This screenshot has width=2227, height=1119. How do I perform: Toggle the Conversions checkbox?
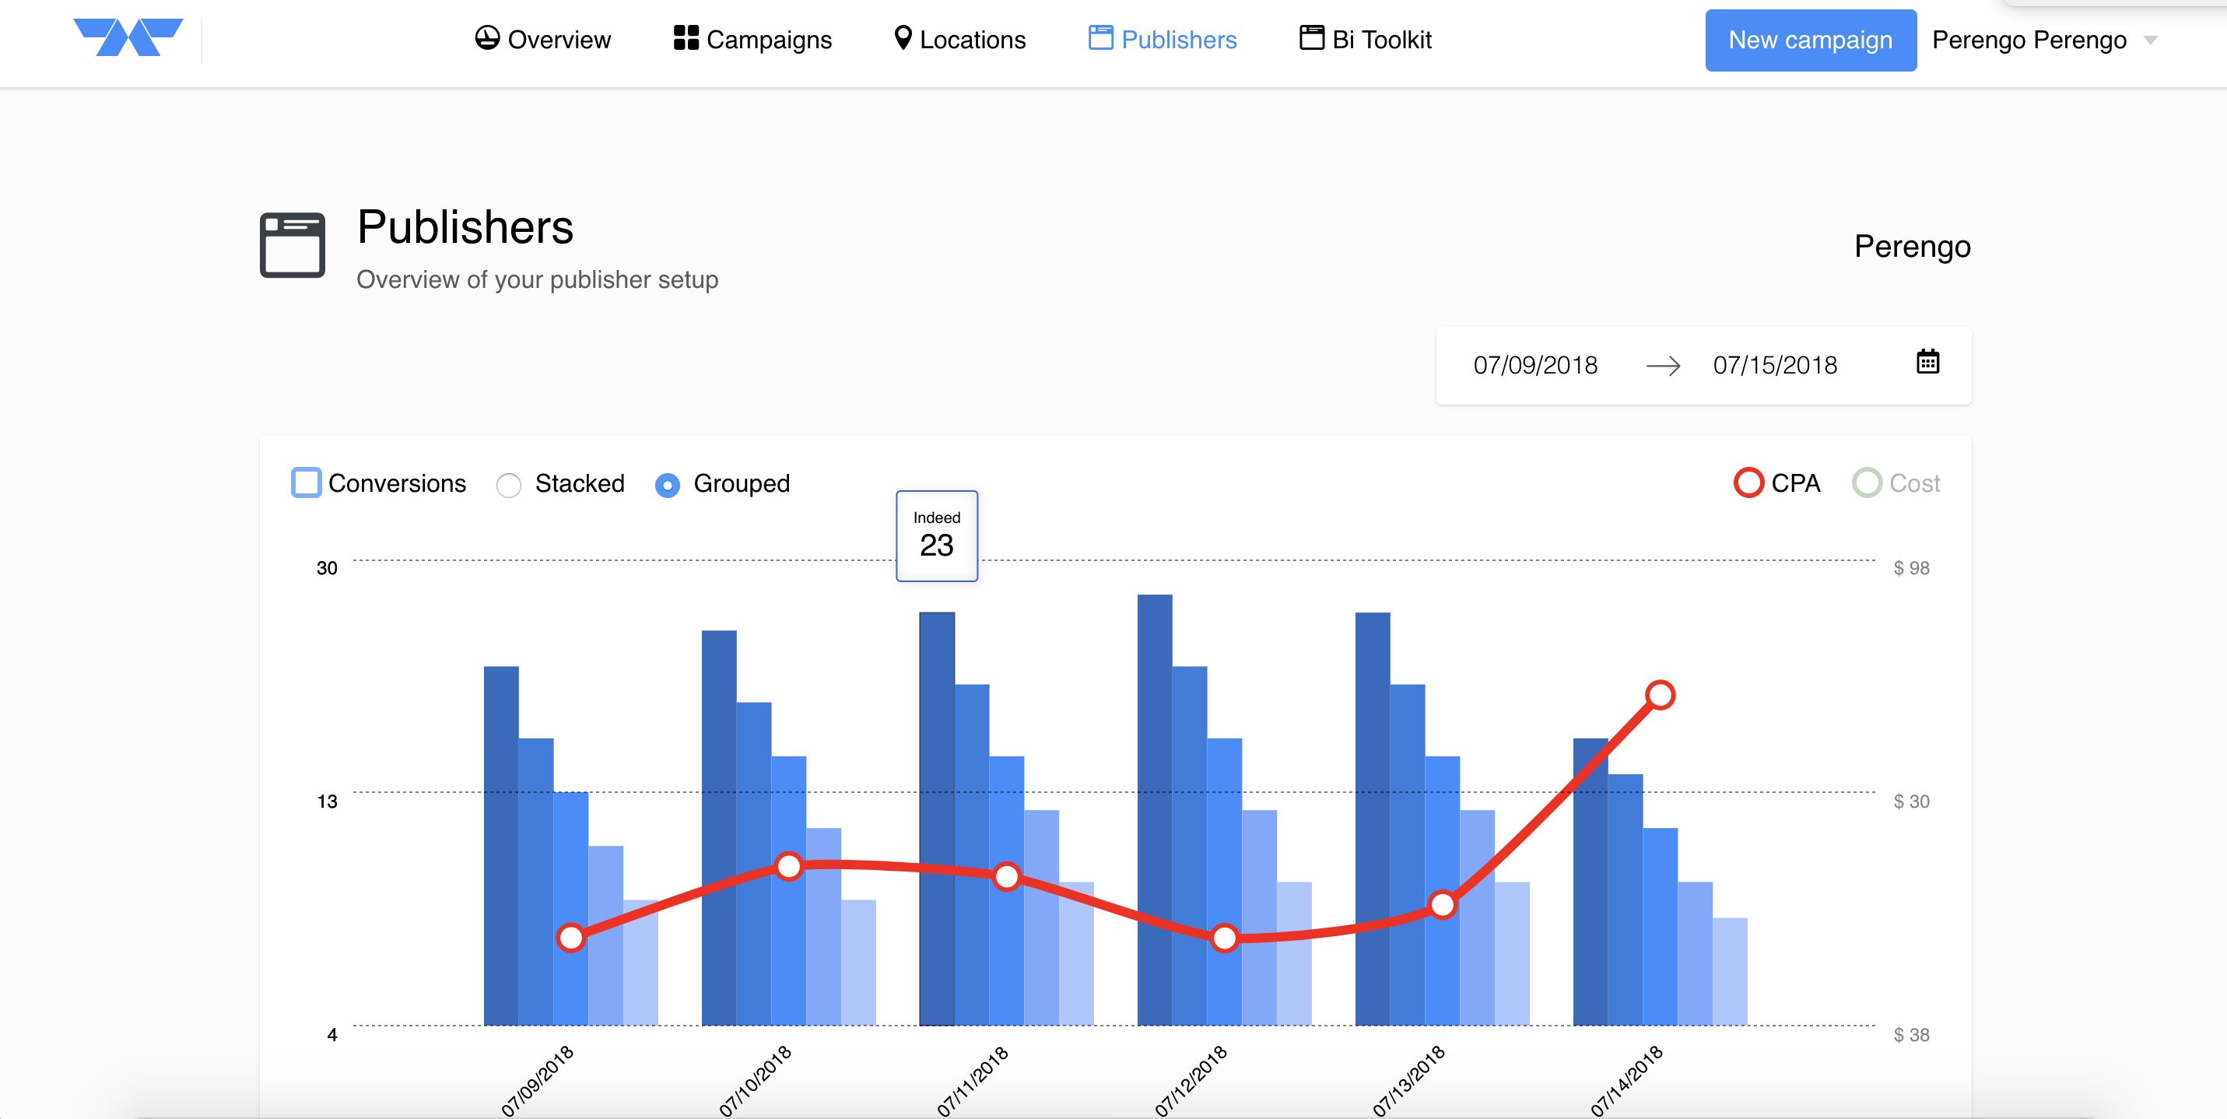coord(306,482)
